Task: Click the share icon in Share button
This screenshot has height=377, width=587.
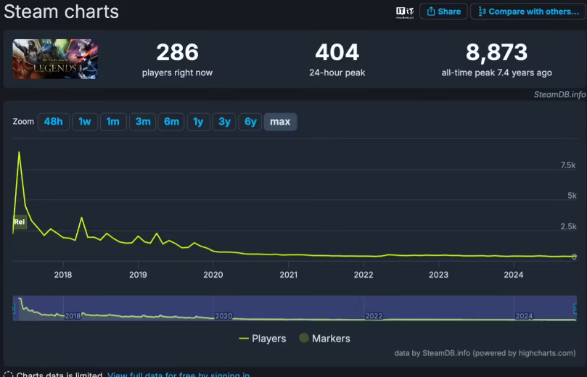Action: pos(431,11)
